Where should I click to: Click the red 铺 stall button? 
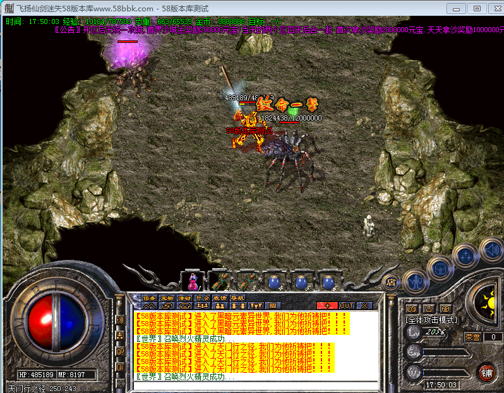click(x=486, y=373)
